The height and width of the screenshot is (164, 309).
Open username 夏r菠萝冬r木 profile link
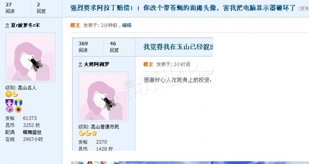point(25,25)
